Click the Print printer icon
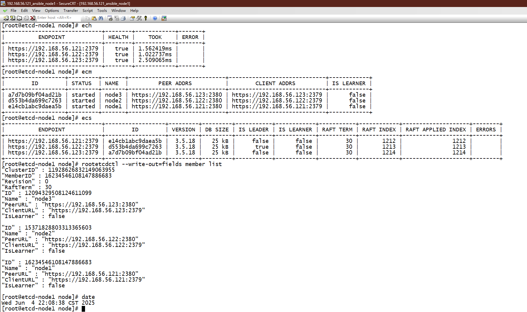 [123, 18]
